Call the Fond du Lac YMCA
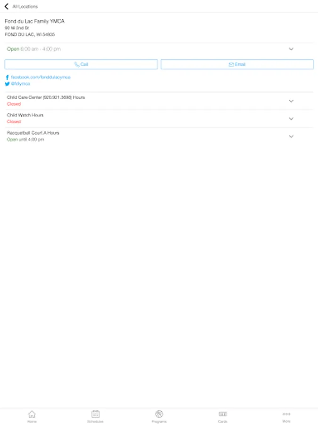Screen dimensions: 318x425 click(81, 65)
